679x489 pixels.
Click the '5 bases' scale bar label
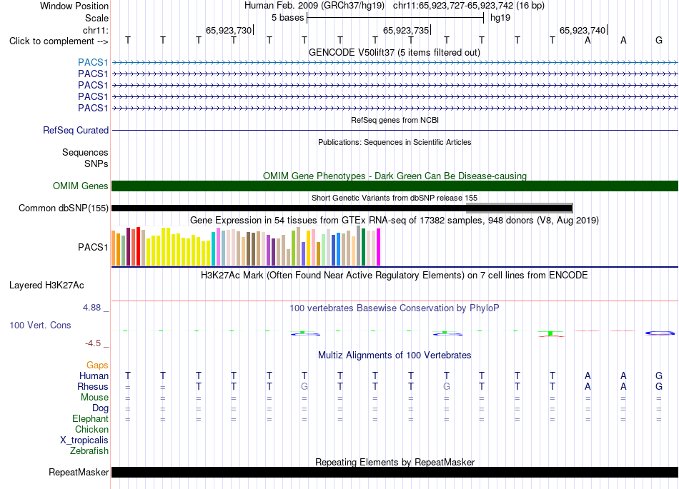click(x=287, y=18)
